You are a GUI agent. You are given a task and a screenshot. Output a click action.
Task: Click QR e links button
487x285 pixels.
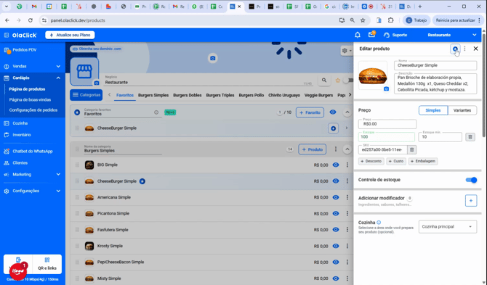[47, 264]
